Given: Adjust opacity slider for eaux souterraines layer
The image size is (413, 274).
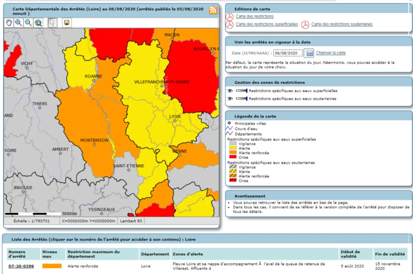Looking at the screenshot, I should (x=241, y=99).
